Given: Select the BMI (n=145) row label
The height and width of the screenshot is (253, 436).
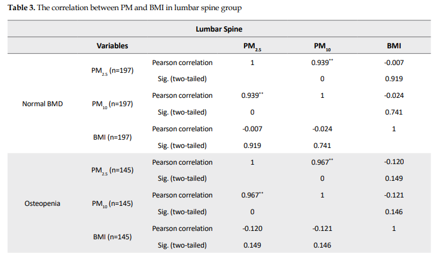Looking at the screenshot, I should 112,237.
